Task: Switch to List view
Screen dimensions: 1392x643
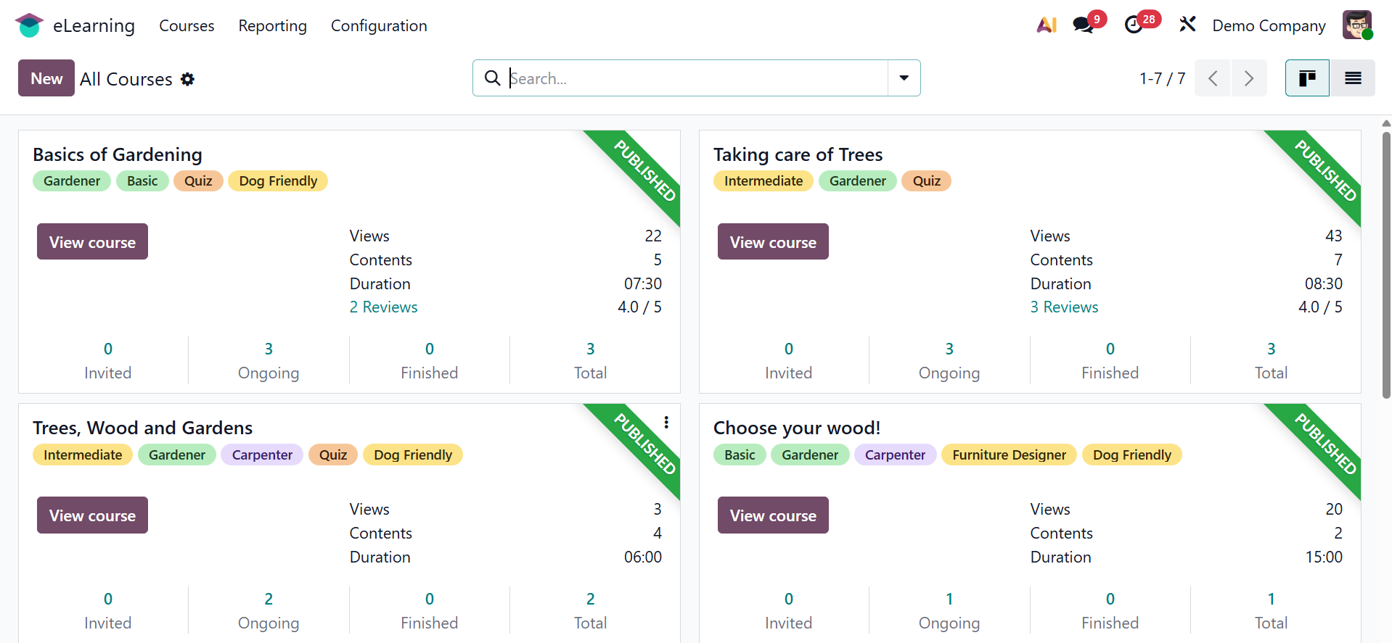Action: [1353, 78]
